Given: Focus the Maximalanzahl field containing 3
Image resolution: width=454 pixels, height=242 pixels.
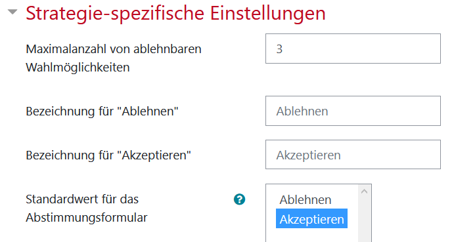Looking at the screenshot, I should click(353, 49).
